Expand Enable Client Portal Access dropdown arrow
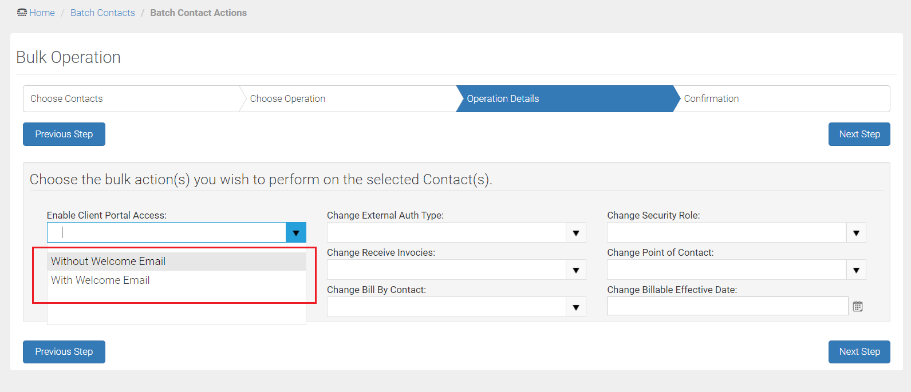 tap(295, 233)
